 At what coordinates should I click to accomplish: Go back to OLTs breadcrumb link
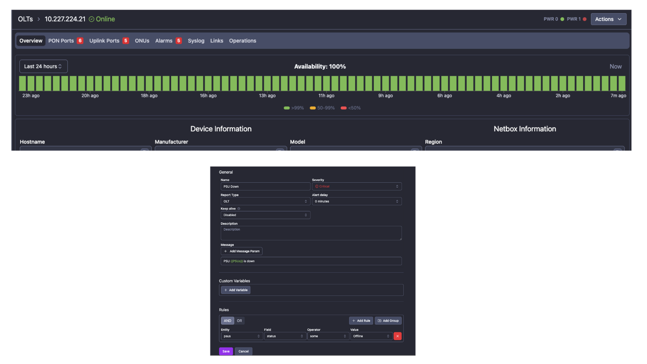(x=25, y=19)
